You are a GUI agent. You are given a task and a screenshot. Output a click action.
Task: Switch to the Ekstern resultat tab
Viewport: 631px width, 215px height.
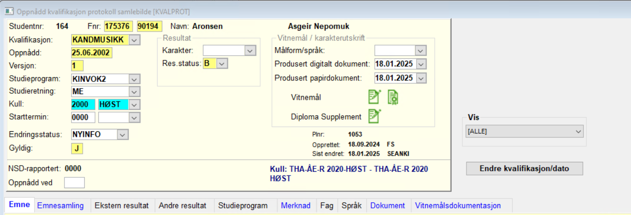pyautogui.click(x=121, y=206)
